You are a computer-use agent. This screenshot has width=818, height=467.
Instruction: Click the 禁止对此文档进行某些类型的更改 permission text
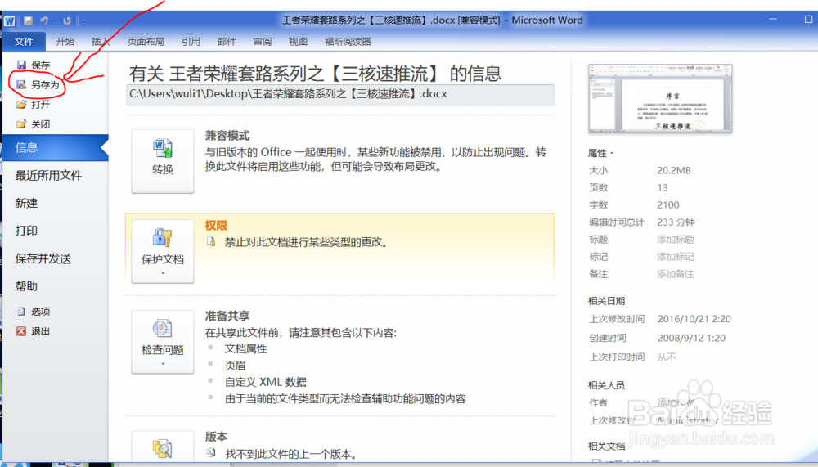click(307, 242)
